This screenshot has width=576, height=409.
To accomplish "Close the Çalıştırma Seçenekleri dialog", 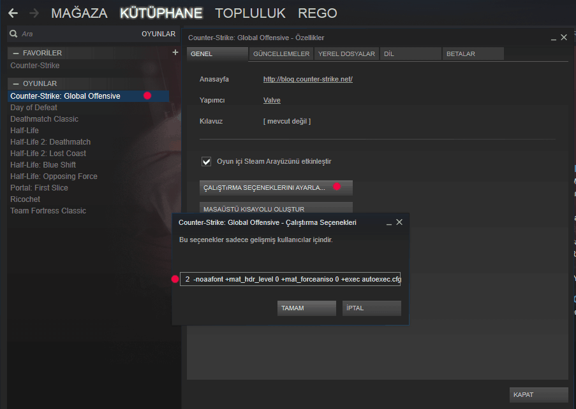I will pos(399,222).
